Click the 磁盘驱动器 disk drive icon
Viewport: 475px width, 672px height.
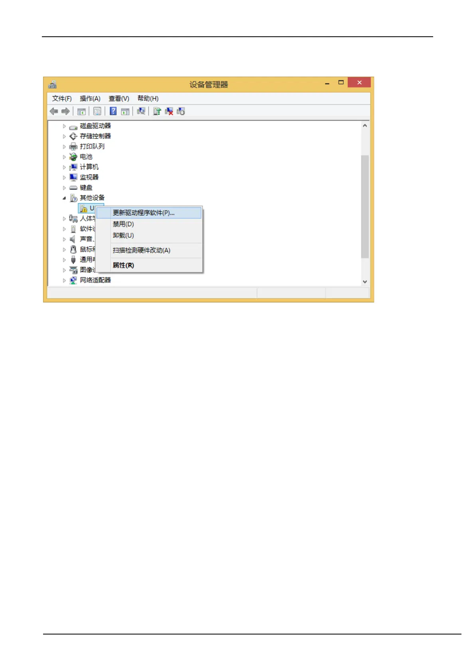click(x=73, y=126)
